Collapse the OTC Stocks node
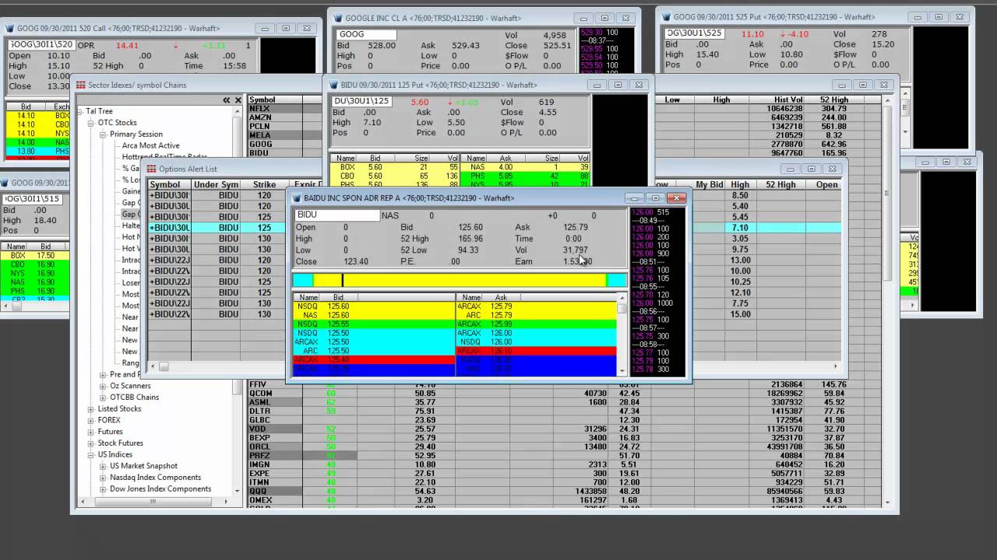This screenshot has height=560, width=997. pyautogui.click(x=91, y=123)
